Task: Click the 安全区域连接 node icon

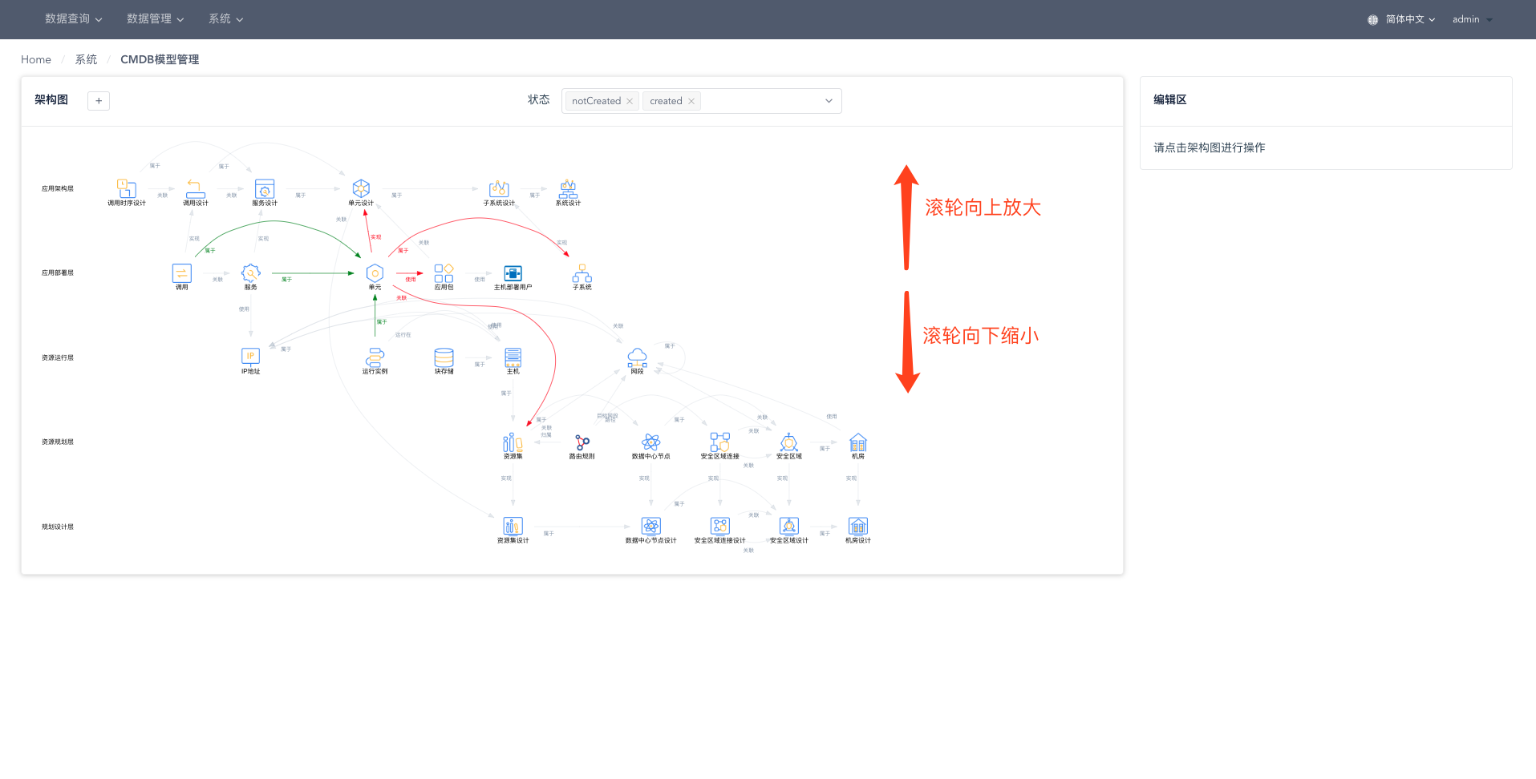Action: point(719,442)
